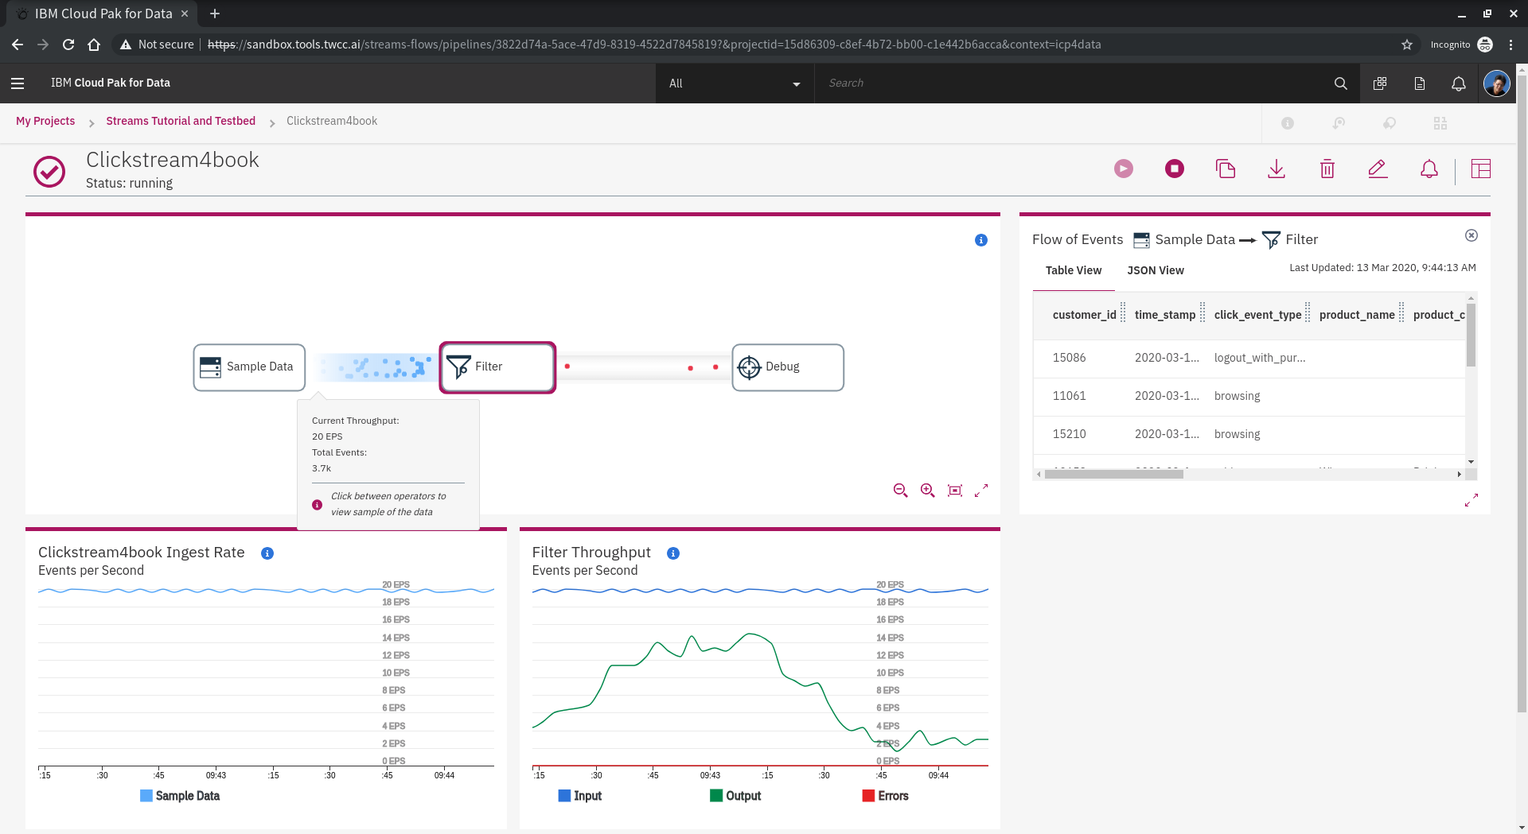Open the app grid icon in header
Screen dimensions: 1528x834
(x=1380, y=83)
